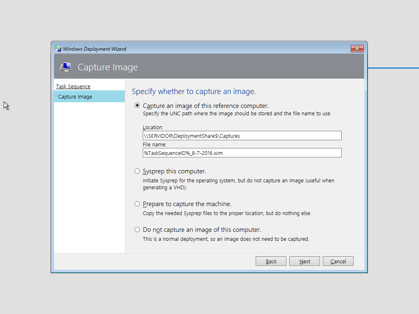Enable 'Do not capture an image' option
The image size is (419, 314).
click(137, 229)
